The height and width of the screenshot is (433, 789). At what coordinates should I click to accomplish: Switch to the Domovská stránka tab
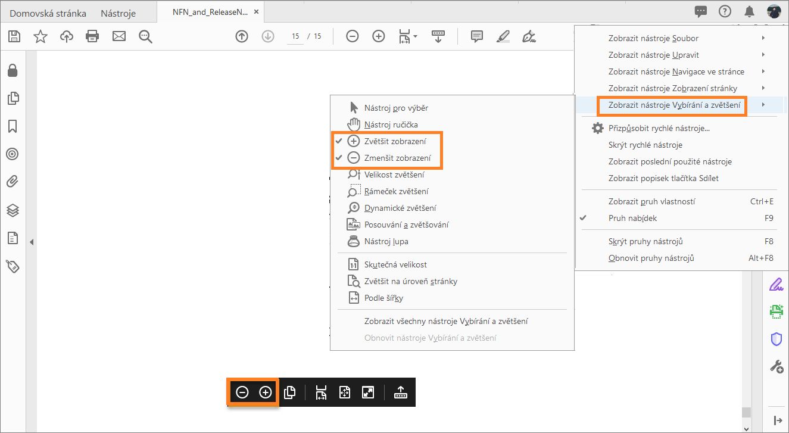click(48, 13)
